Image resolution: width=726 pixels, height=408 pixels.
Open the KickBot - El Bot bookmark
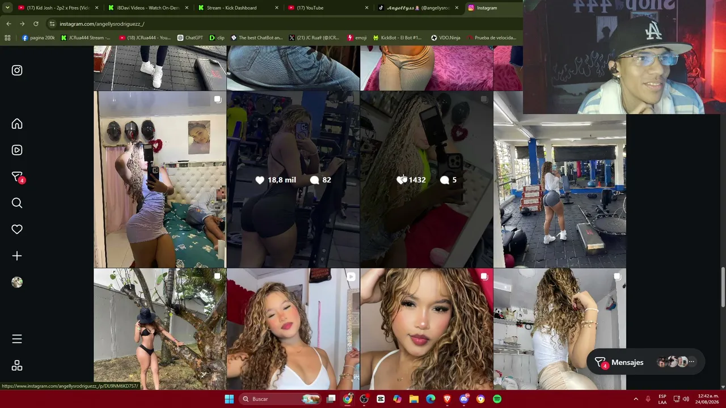coord(397,38)
